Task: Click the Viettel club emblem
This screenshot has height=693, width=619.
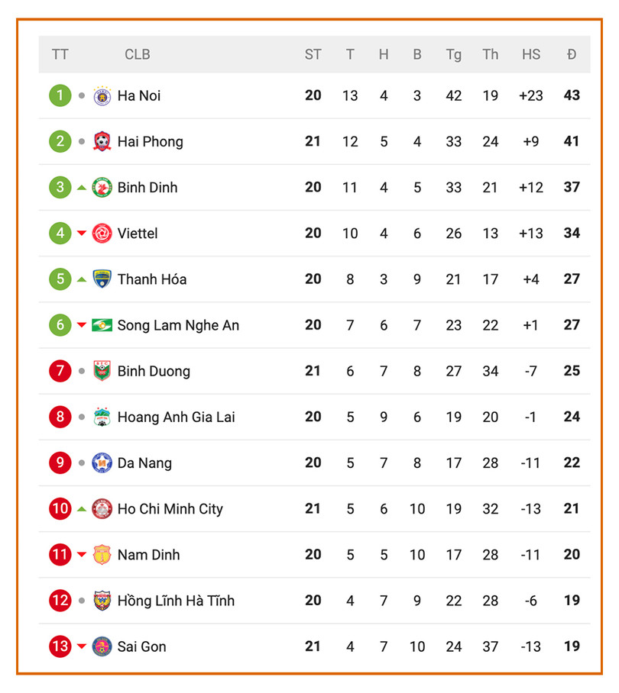Action: pyautogui.click(x=102, y=234)
